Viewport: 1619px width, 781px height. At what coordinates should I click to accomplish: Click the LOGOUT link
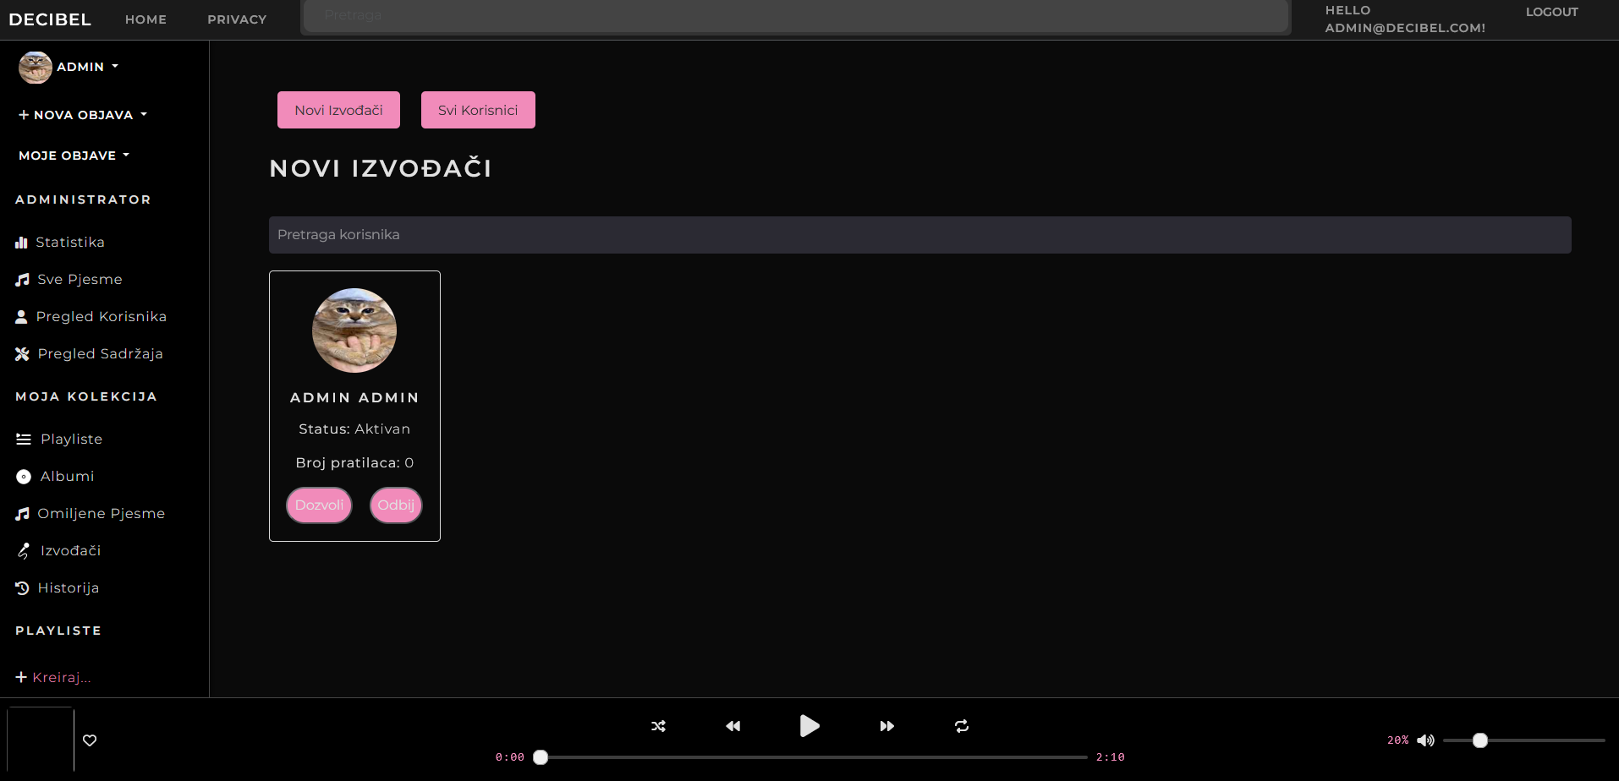pos(1551,12)
